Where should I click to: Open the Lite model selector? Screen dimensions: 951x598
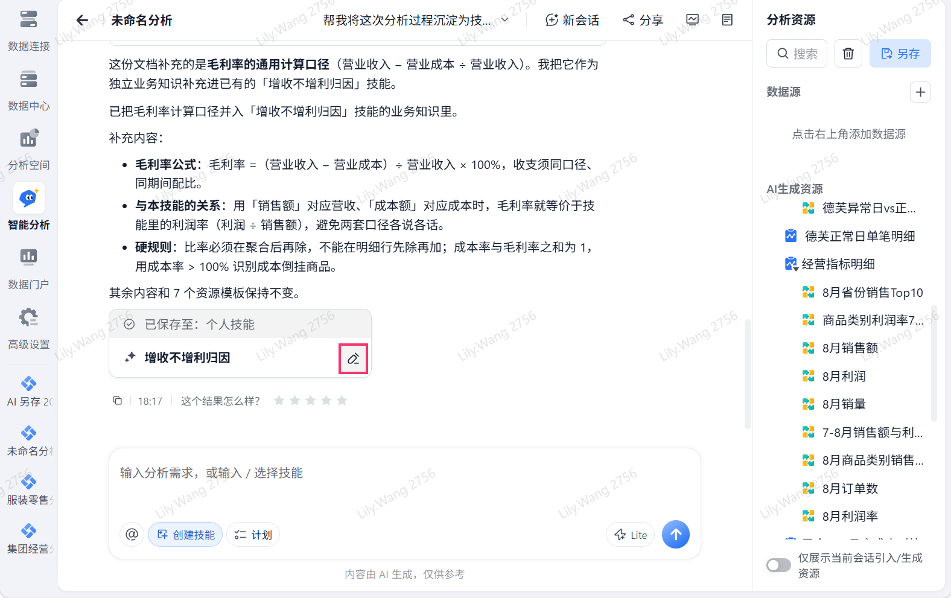click(631, 535)
